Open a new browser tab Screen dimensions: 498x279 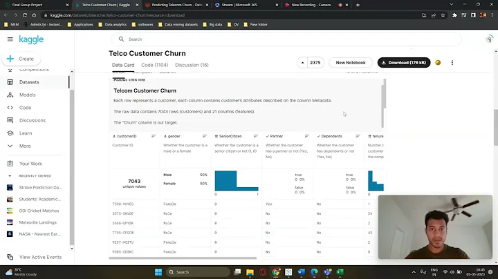pos(358,5)
